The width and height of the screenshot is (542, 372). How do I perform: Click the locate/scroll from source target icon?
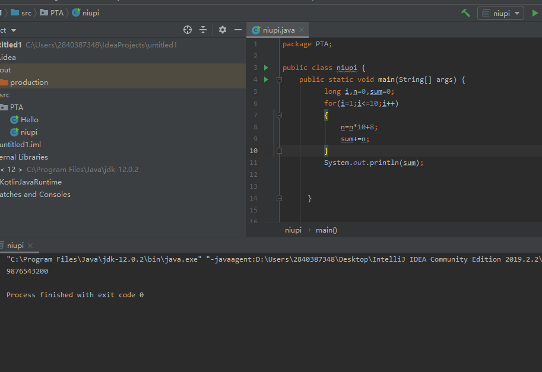(188, 30)
